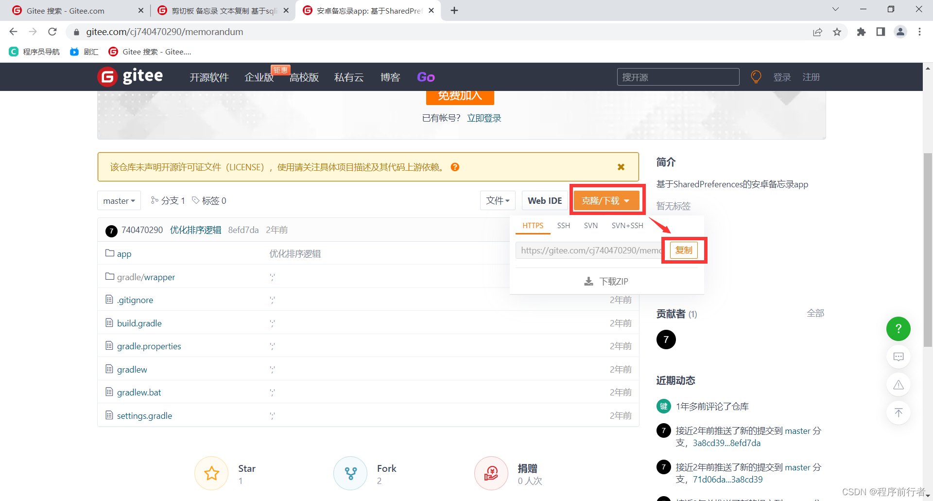Click the green help question mark button
This screenshot has height=501, width=933.
898,329
